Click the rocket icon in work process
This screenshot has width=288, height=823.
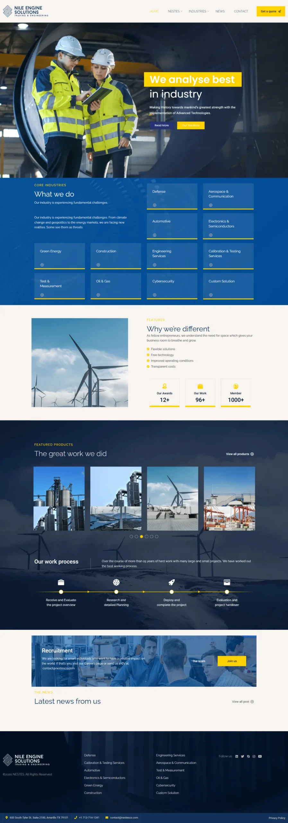pos(171,582)
